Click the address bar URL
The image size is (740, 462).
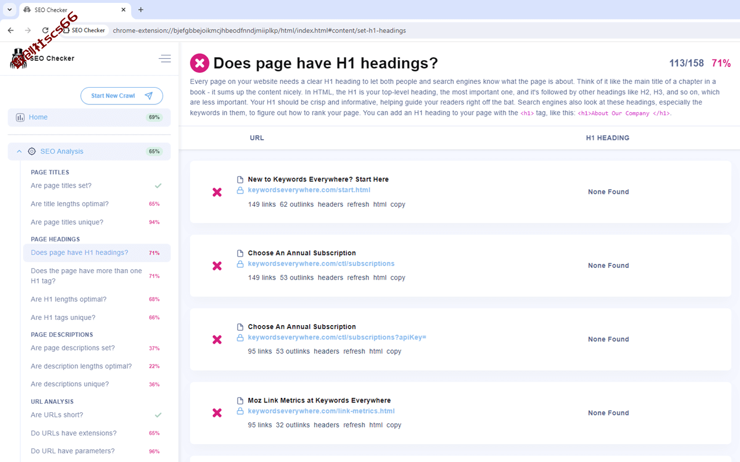[260, 30]
